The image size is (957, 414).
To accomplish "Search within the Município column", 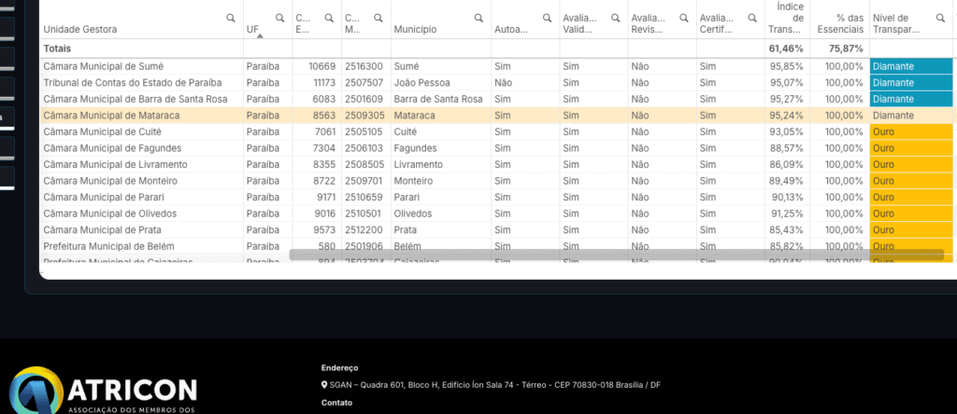I will (x=478, y=19).
